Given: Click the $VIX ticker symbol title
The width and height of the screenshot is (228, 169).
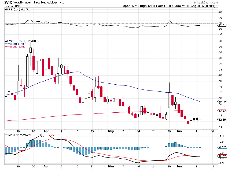Looking at the screenshot, I should [8, 2].
